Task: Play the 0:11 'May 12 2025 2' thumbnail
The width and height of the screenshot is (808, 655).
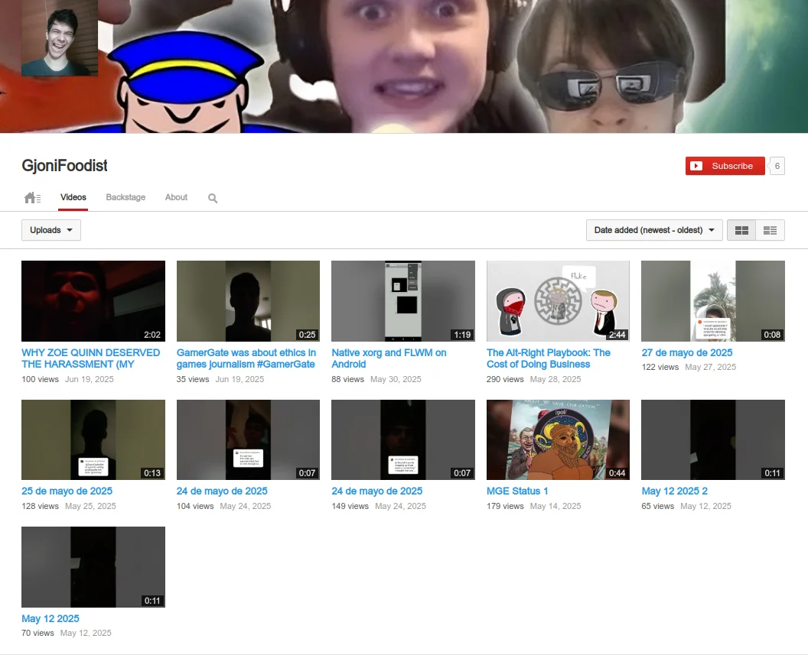Action: coord(713,440)
